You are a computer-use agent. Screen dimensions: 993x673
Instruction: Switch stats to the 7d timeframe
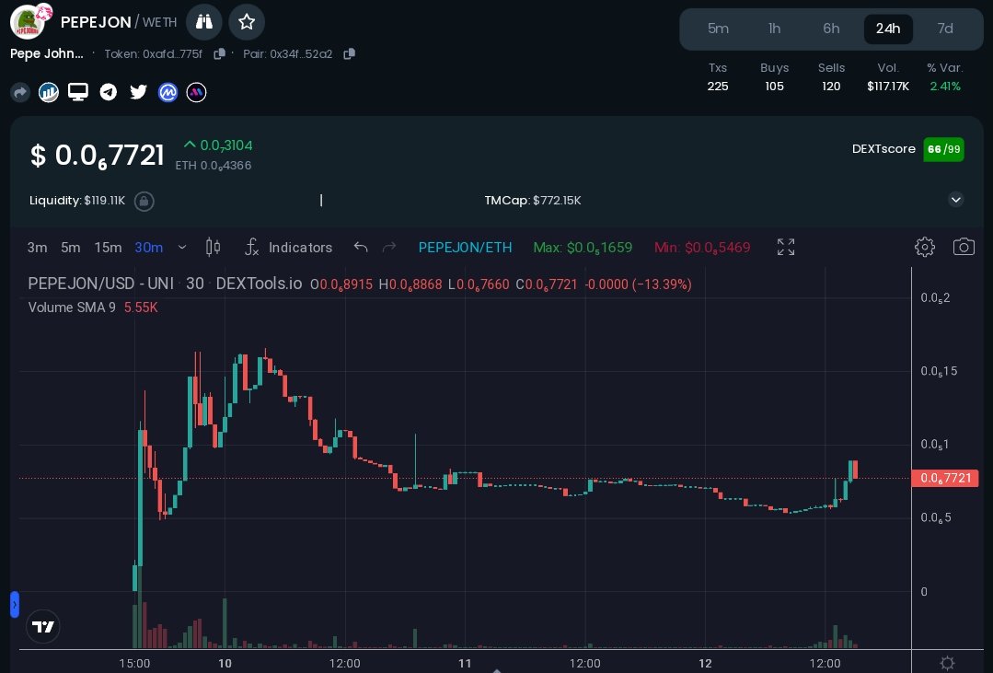945,29
